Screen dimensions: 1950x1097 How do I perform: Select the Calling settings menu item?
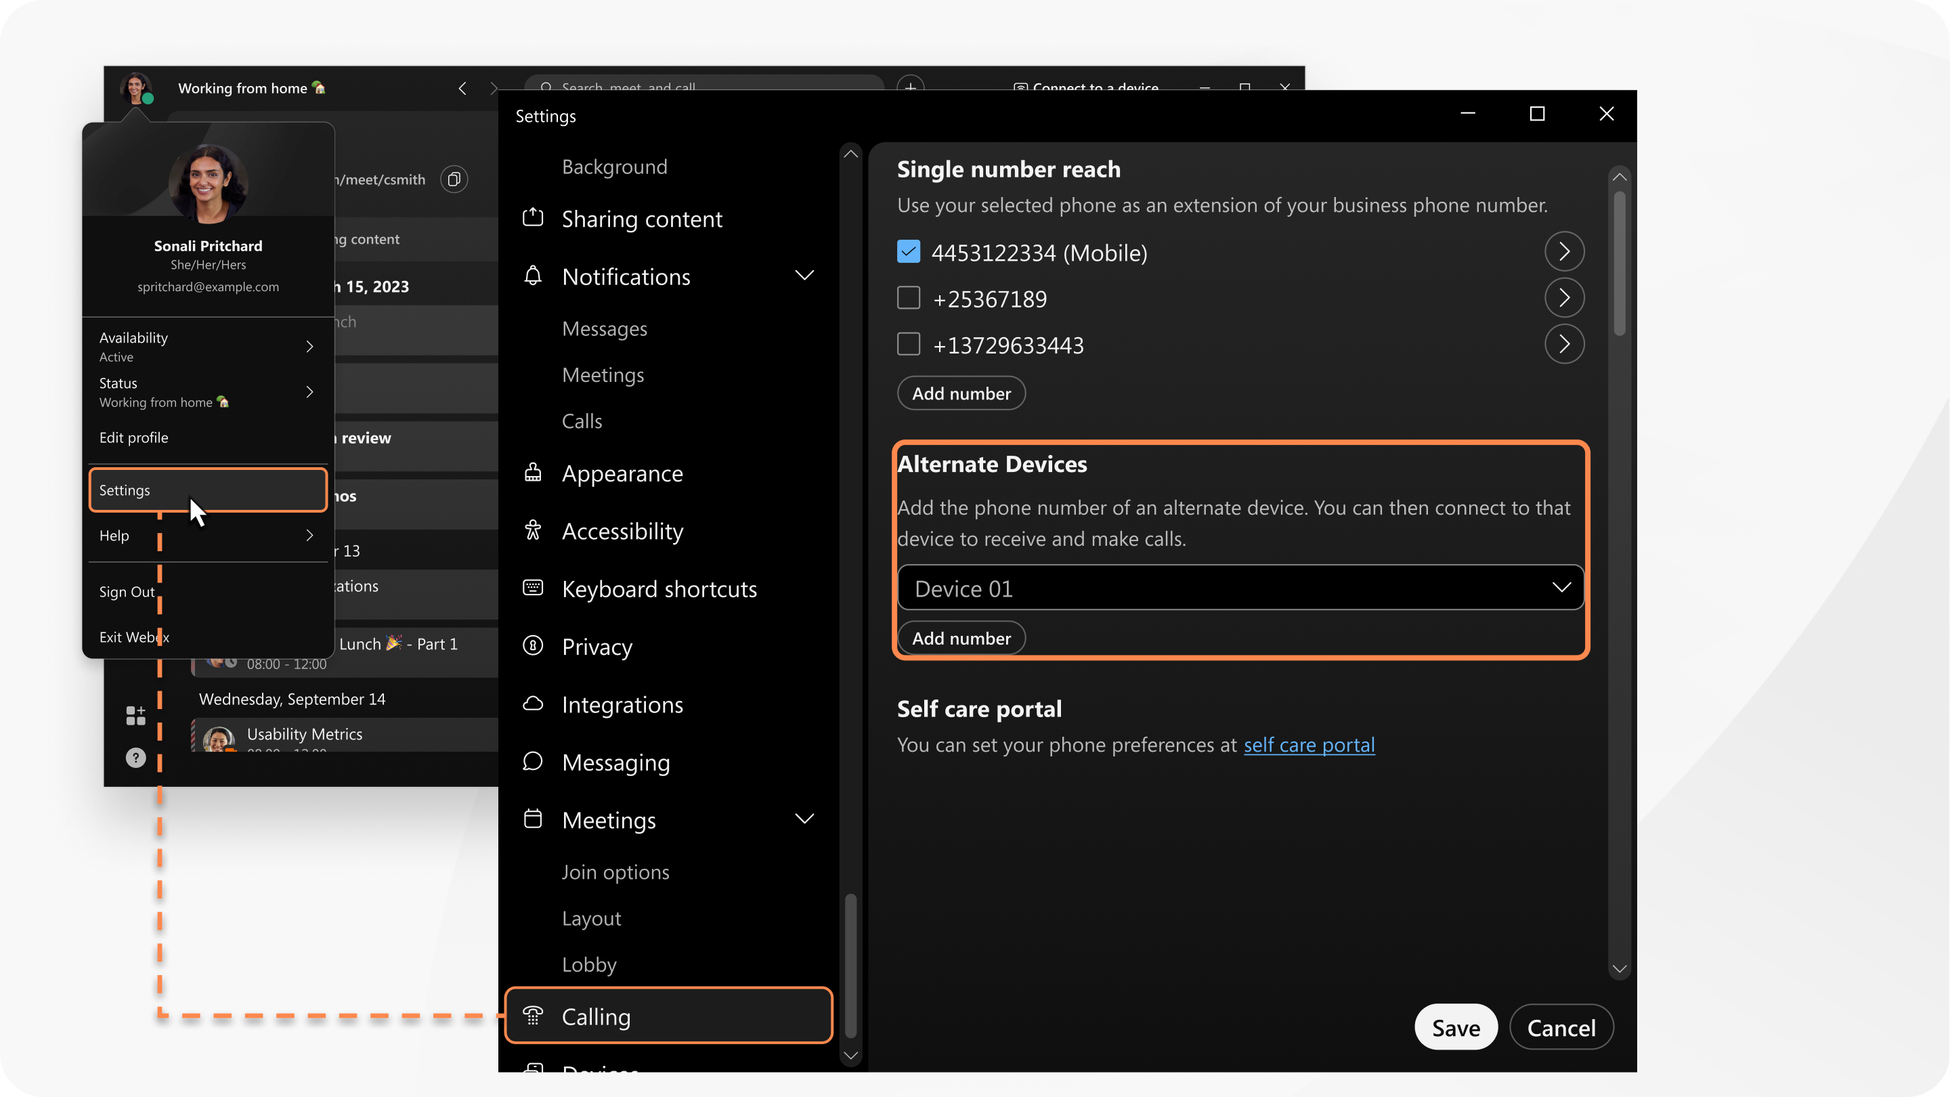[668, 1015]
